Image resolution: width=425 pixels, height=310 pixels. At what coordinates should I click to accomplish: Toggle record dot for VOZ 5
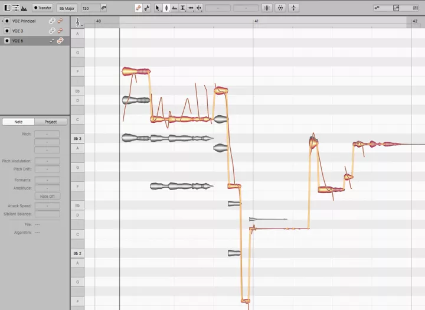(7, 41)
